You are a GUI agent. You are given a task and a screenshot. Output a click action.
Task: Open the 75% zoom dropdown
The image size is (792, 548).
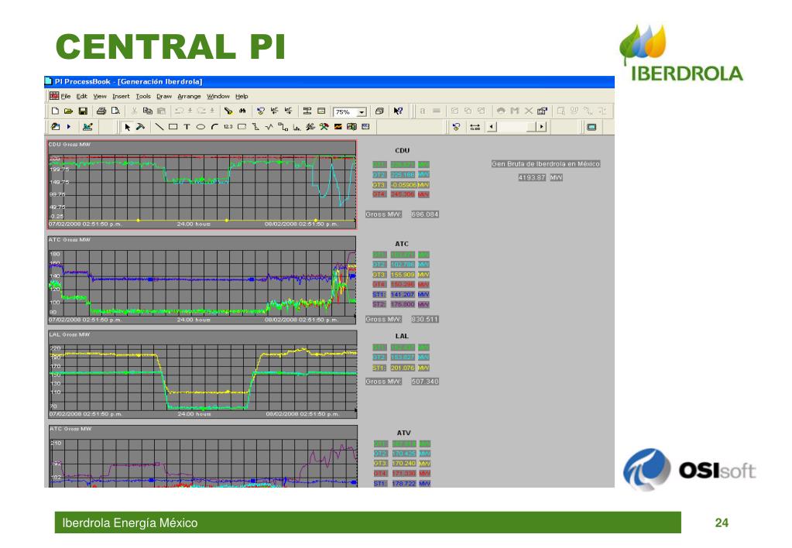point(362,112)
